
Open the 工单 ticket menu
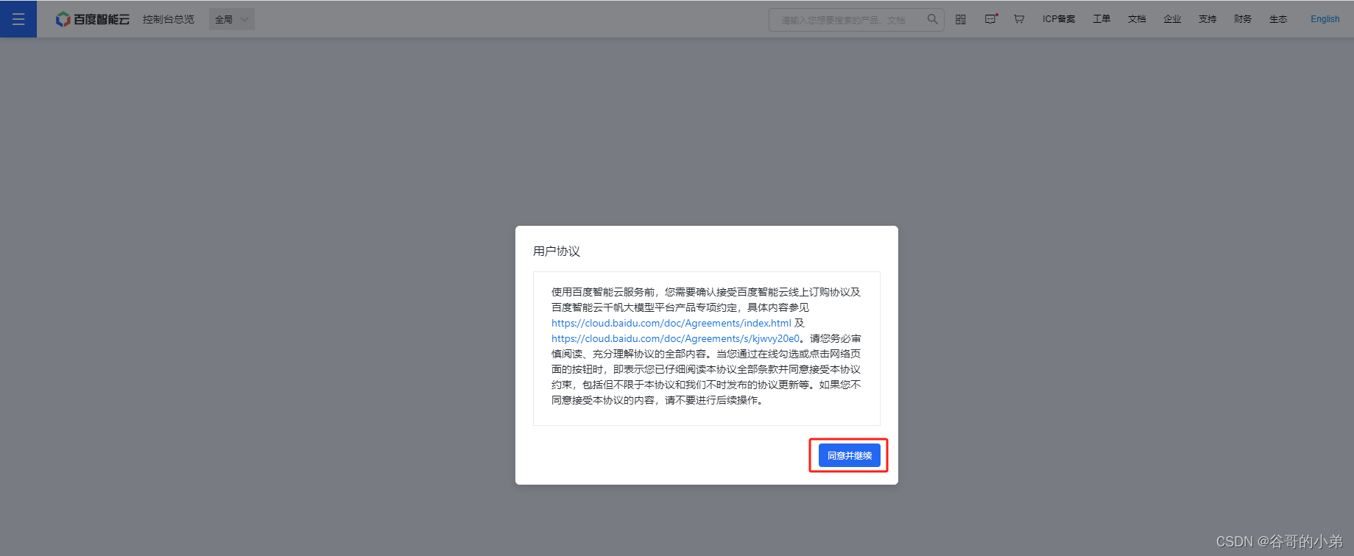[1101, 19]
